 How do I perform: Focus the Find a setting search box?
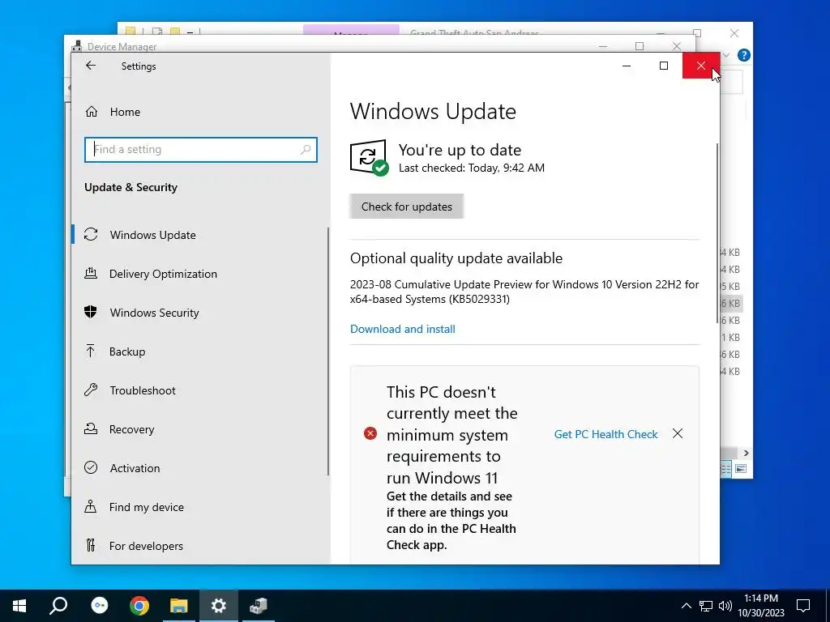pyautogui.click(x=201, y=150)
